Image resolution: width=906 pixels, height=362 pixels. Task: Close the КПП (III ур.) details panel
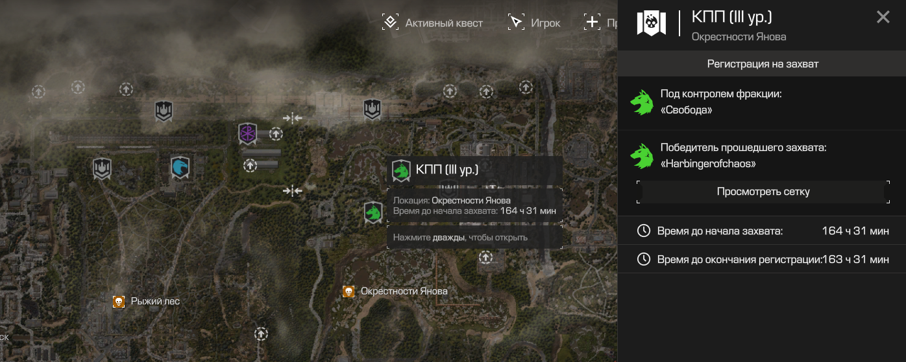[x=883, y=17]
